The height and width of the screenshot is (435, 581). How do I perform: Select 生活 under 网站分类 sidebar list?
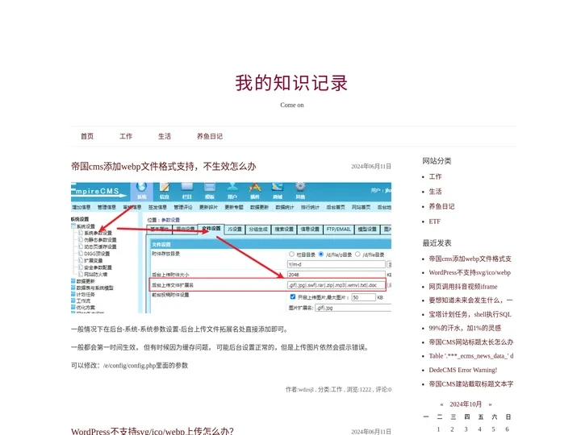(435, 191)
